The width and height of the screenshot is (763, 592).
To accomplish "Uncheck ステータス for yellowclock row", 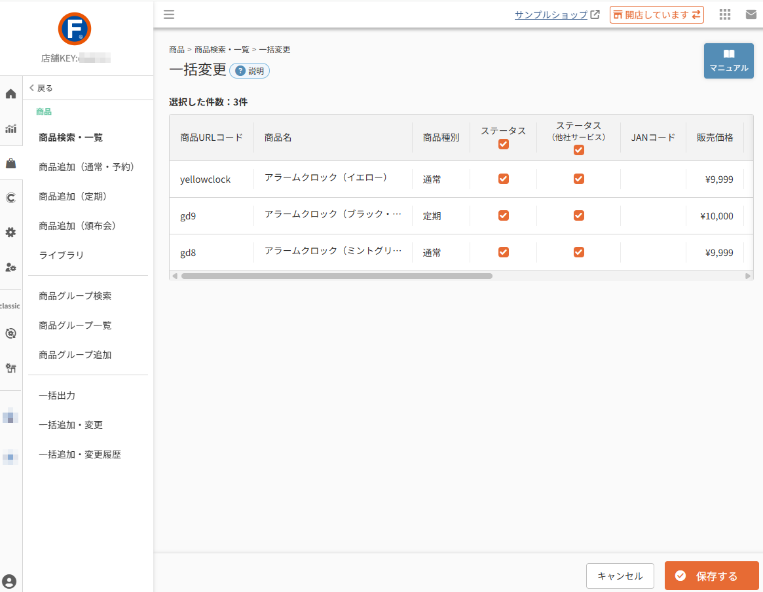I will [504, 179].
